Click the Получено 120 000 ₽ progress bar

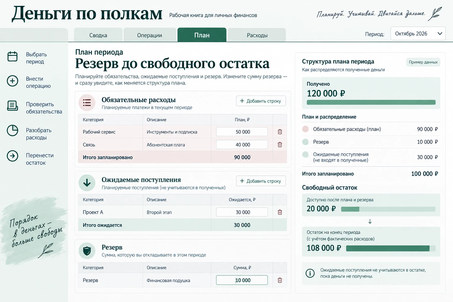point(371,102)
